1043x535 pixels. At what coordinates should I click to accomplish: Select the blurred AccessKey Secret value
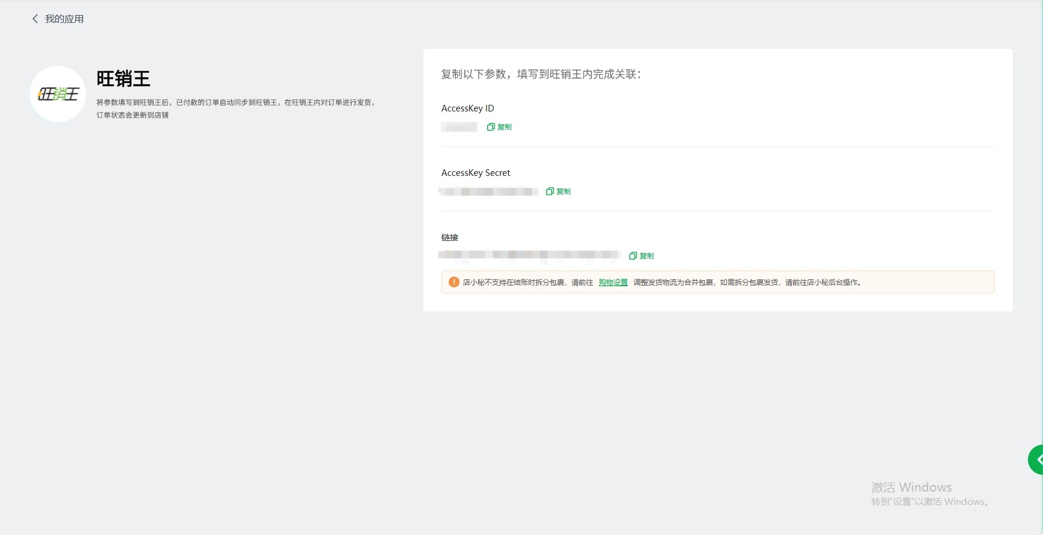click(488, 192)
